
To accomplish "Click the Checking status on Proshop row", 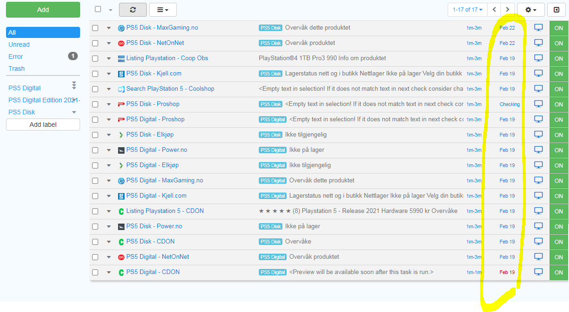I will pos(510,104).
